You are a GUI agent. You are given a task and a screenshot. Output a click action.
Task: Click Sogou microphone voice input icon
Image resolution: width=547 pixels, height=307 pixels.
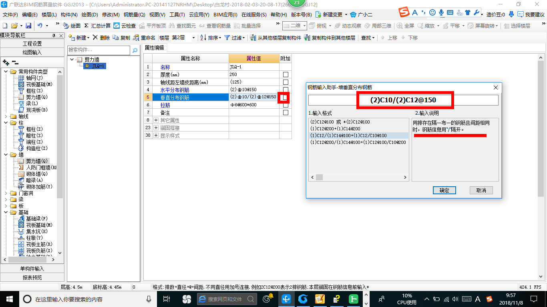coord(441,12)
